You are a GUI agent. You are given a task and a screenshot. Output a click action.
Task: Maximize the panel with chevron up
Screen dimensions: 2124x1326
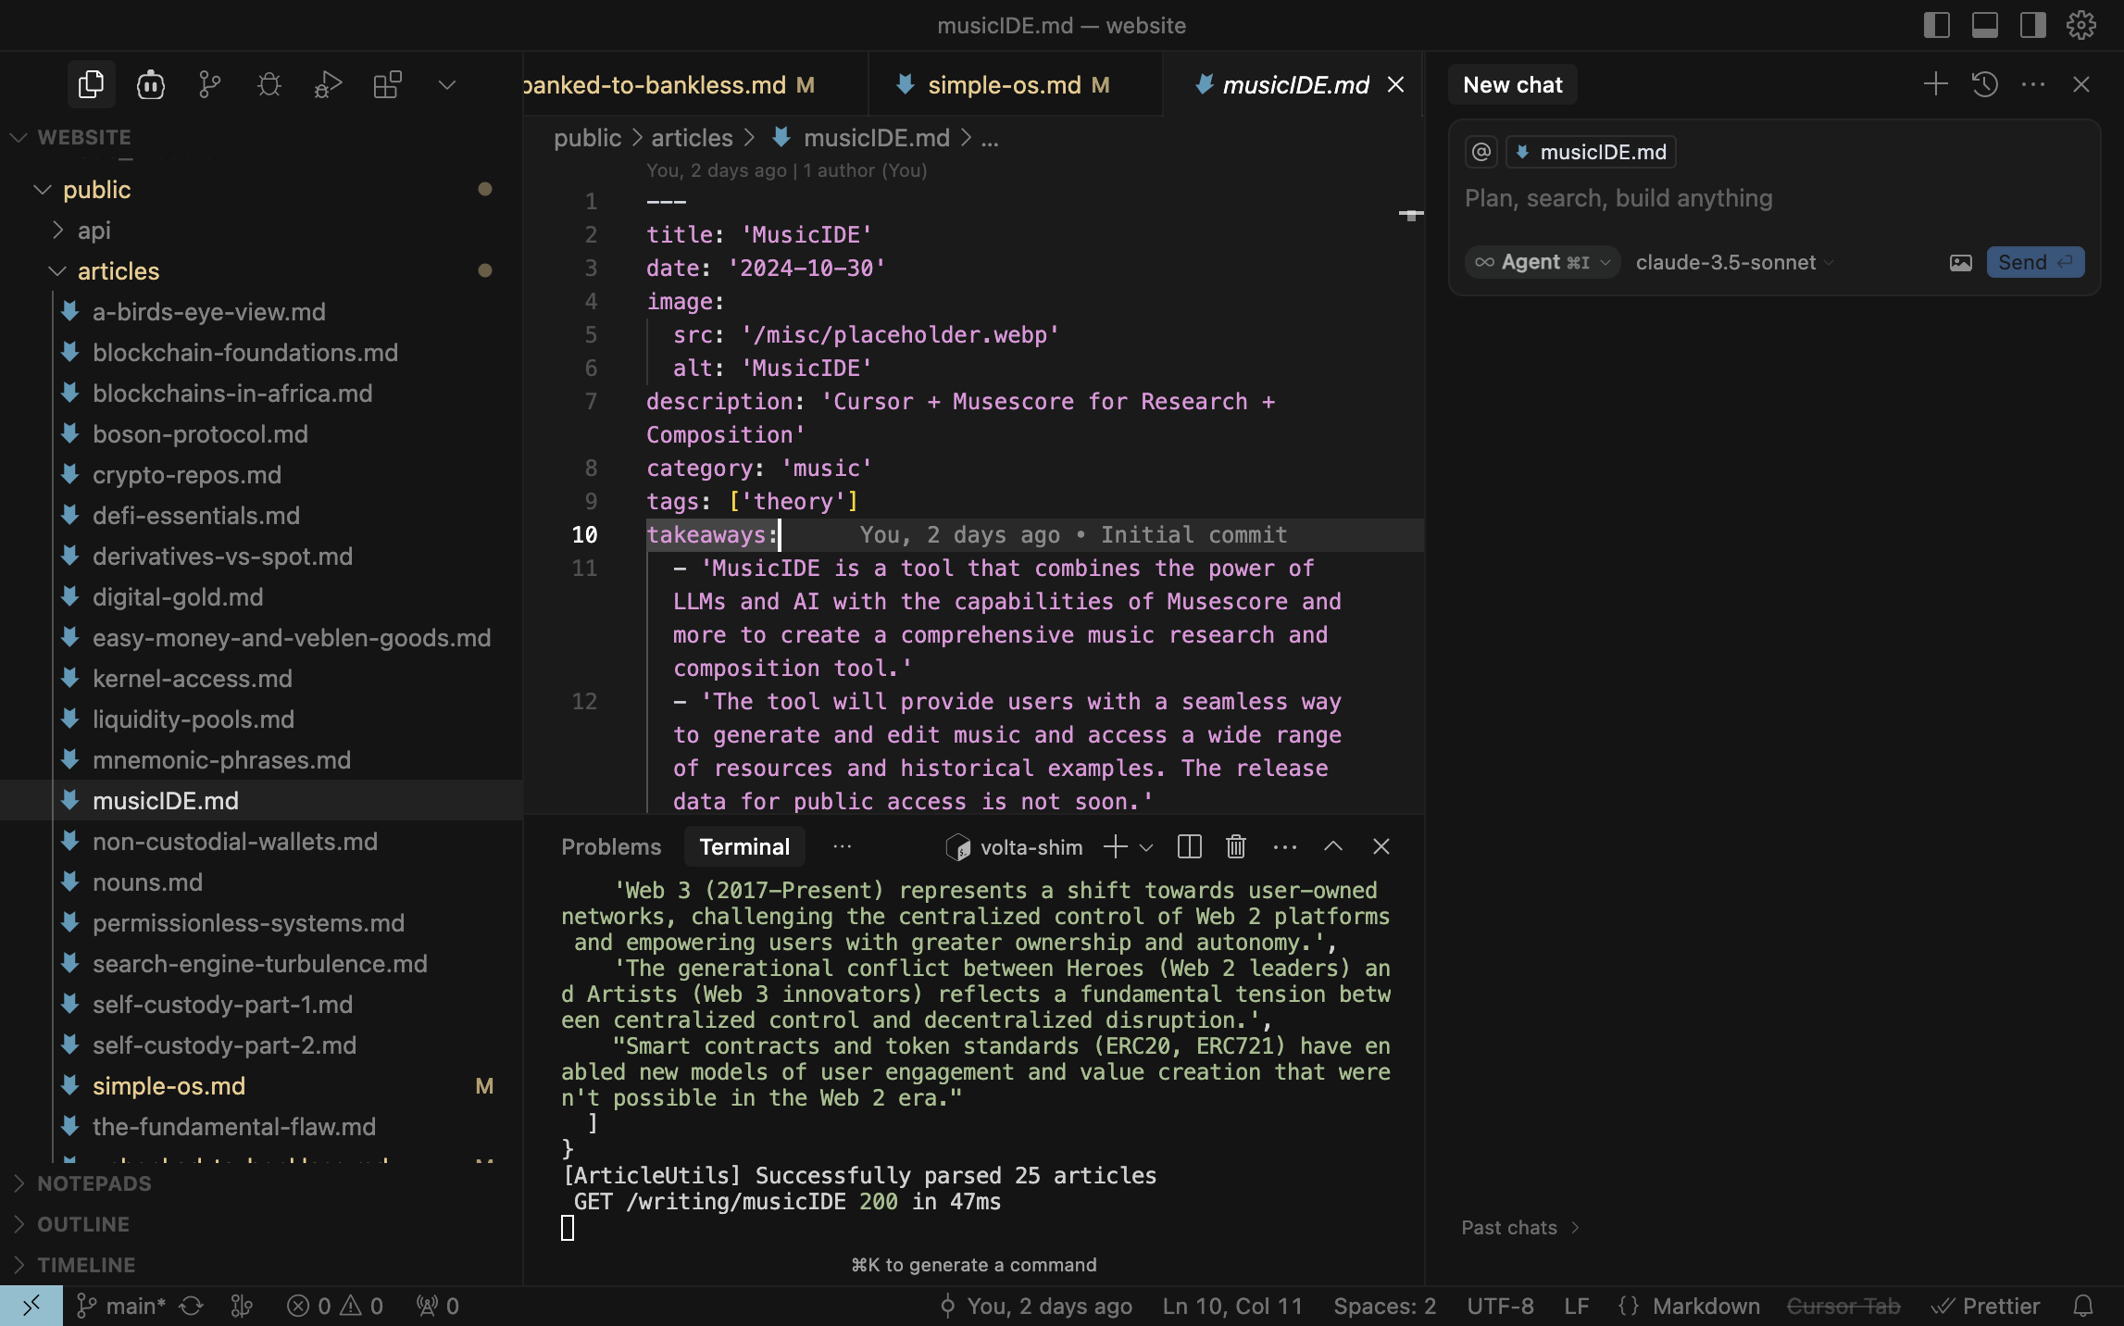tap(1333, 846)
